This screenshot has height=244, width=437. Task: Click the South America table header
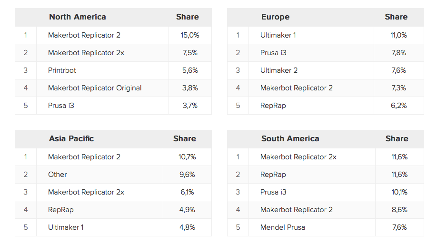[x=290, y=139]
